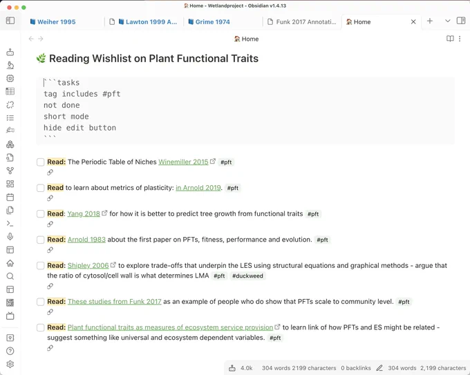
Task: Open graph view fork icon
Action: (x=10, y=171)
